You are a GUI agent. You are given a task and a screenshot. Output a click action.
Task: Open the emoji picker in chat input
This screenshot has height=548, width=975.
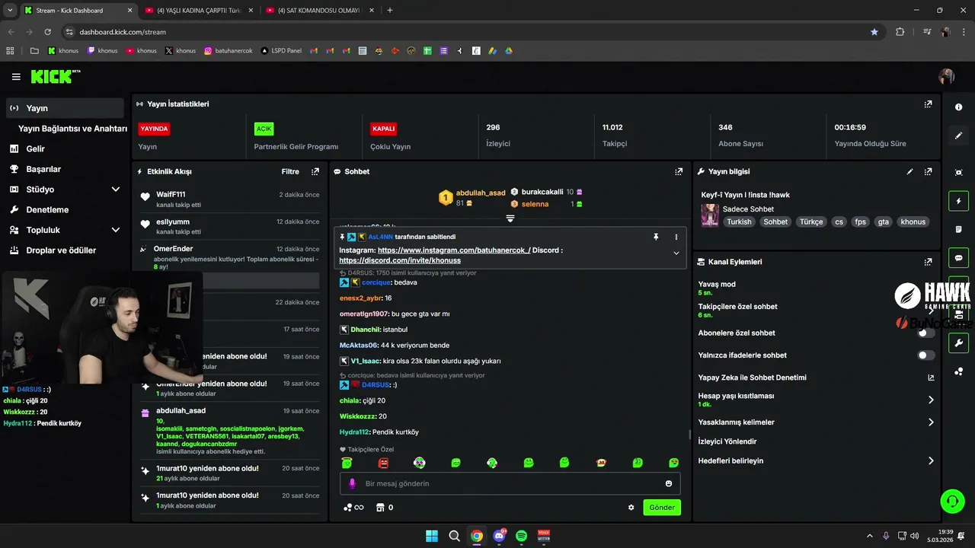click(x=669, y=483)
